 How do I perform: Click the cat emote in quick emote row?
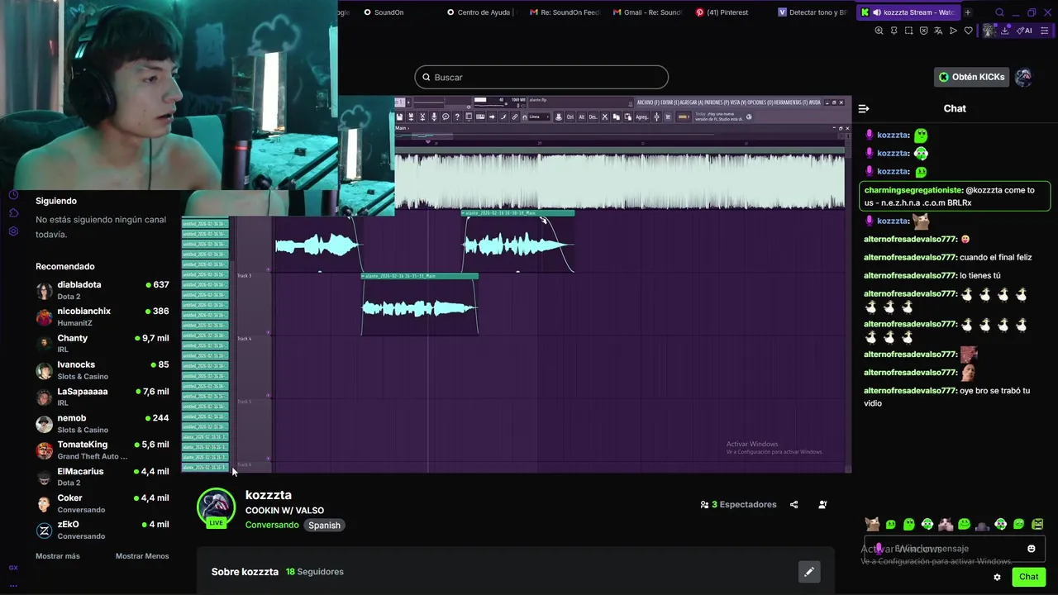tap(872, 524)
